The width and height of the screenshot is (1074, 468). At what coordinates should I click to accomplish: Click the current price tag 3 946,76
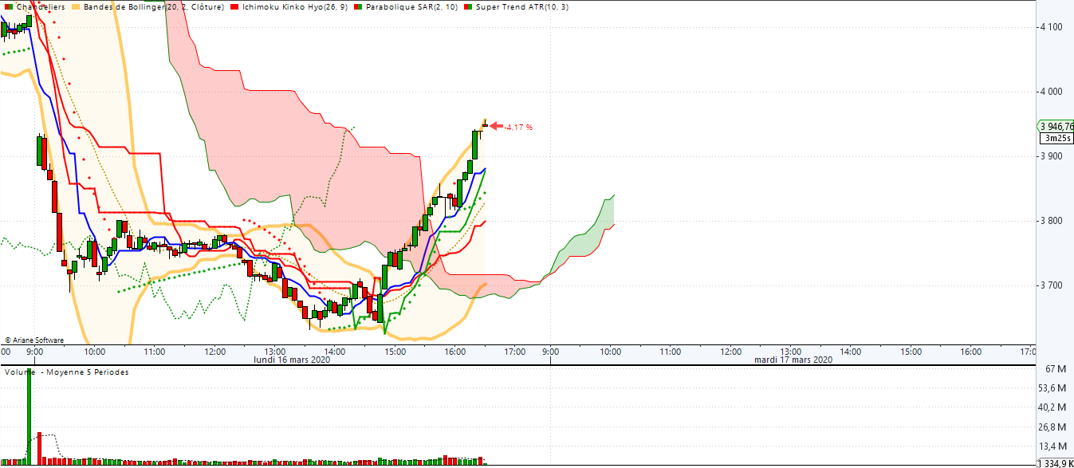click(1055, 126)
